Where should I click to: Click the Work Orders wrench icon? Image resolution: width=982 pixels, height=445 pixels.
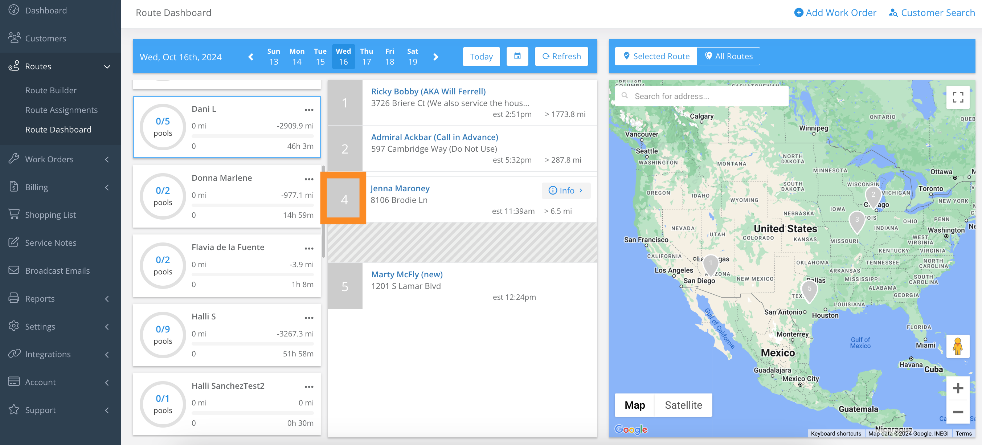(x=14, y=159)
